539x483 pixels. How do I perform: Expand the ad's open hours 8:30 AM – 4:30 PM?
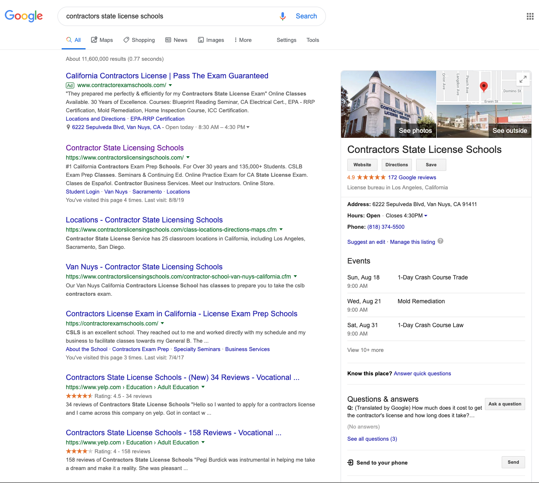click(247, 127)
